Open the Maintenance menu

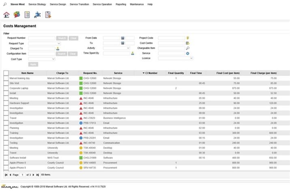point(137,4)
